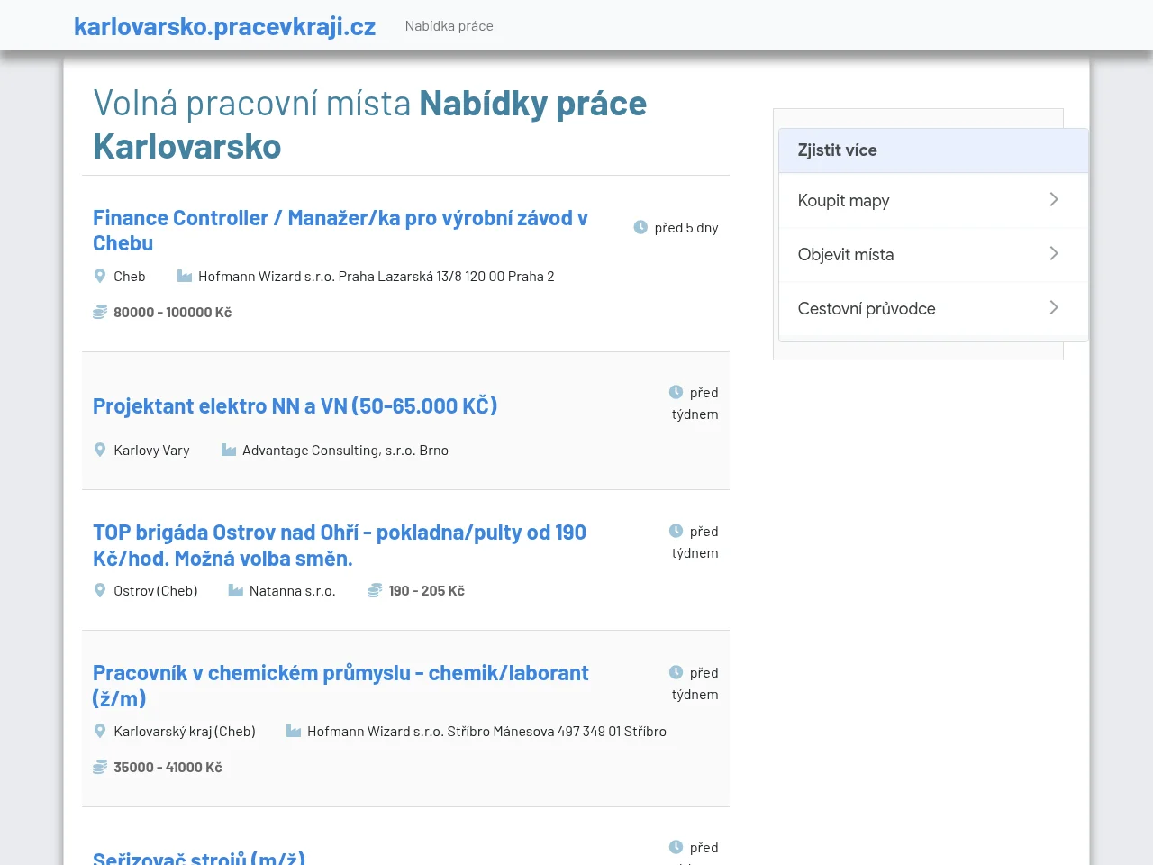Expand the Objevit místa chevron
This screenshot has width=1153, height=865.
tap(1054, 253)
